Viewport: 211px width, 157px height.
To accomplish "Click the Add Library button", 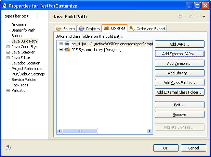I will tap(180, 73).
